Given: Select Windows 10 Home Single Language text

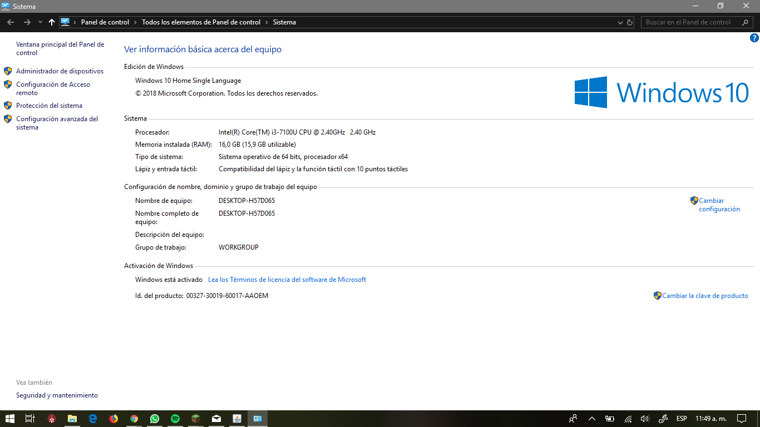Looking at the screenshot, I should (188, 81).
